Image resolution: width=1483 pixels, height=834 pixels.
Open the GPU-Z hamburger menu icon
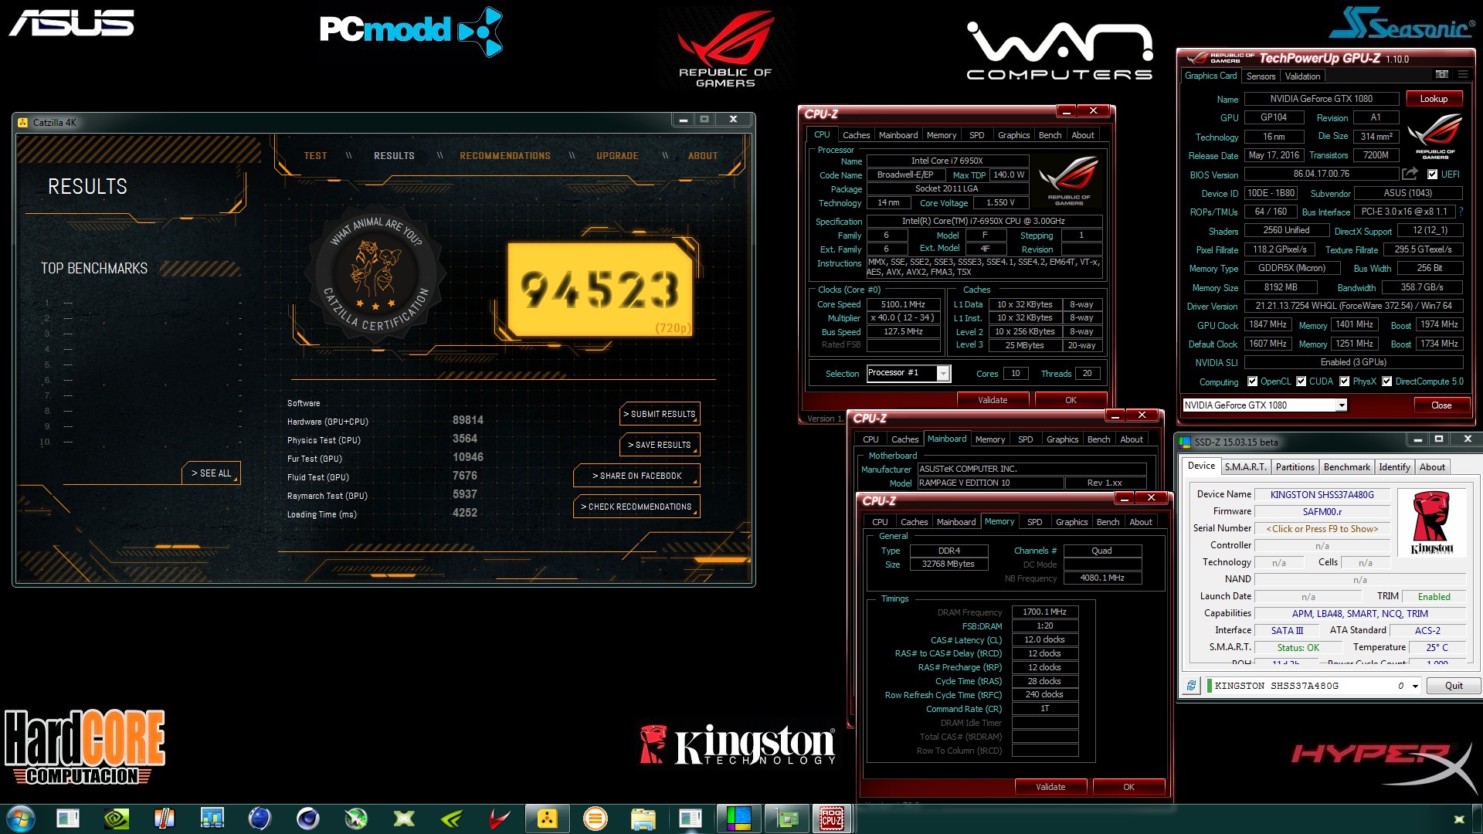(1463, 74)
